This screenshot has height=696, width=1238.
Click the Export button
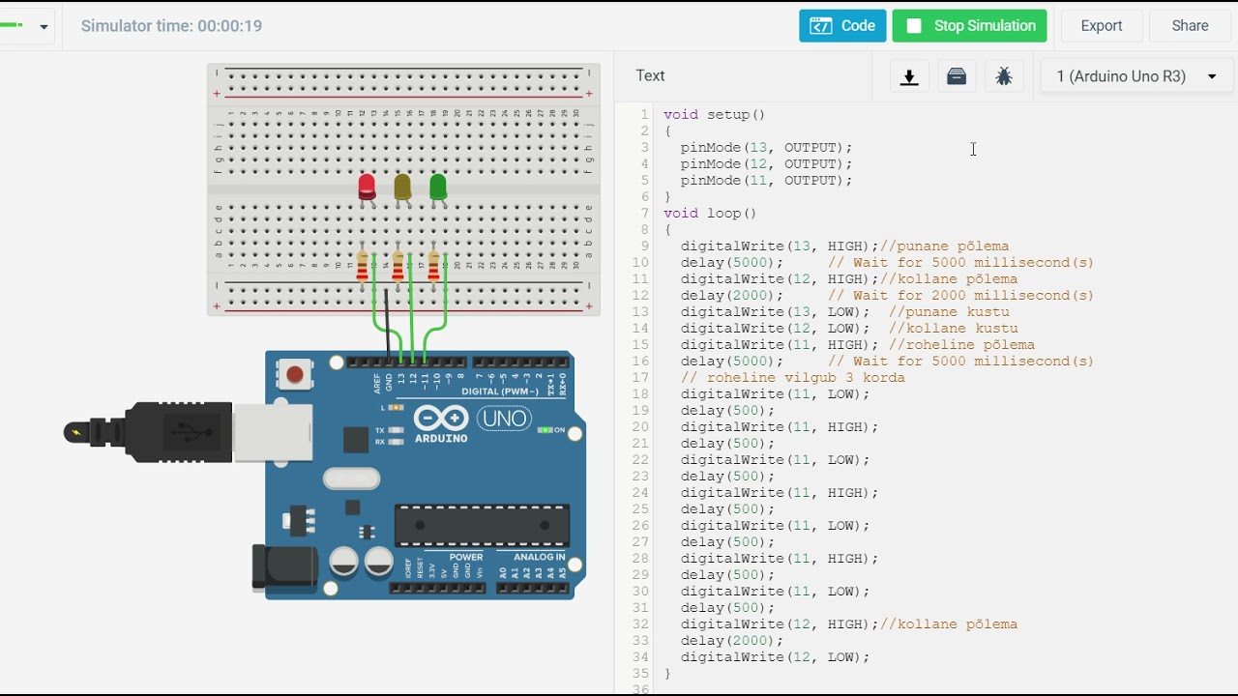[1102, 26]
